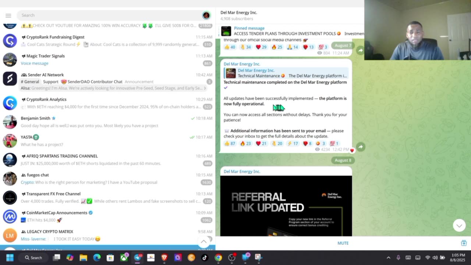The width and height of the screenshot is (471, 265).
Task: Select the Support topic in Sender AI Network
Action: (x=50, y=82)
